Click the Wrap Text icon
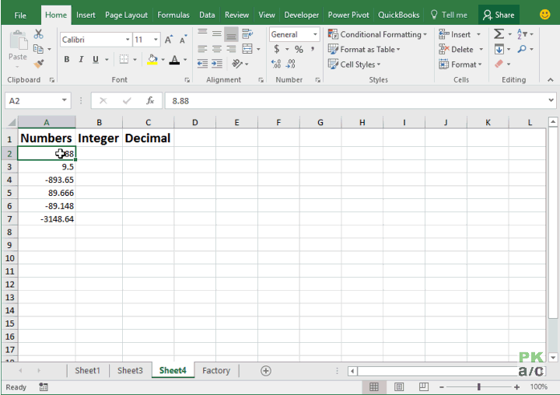Image resolution: width=560 pixels, height=395 pixels. click(247, 34)
